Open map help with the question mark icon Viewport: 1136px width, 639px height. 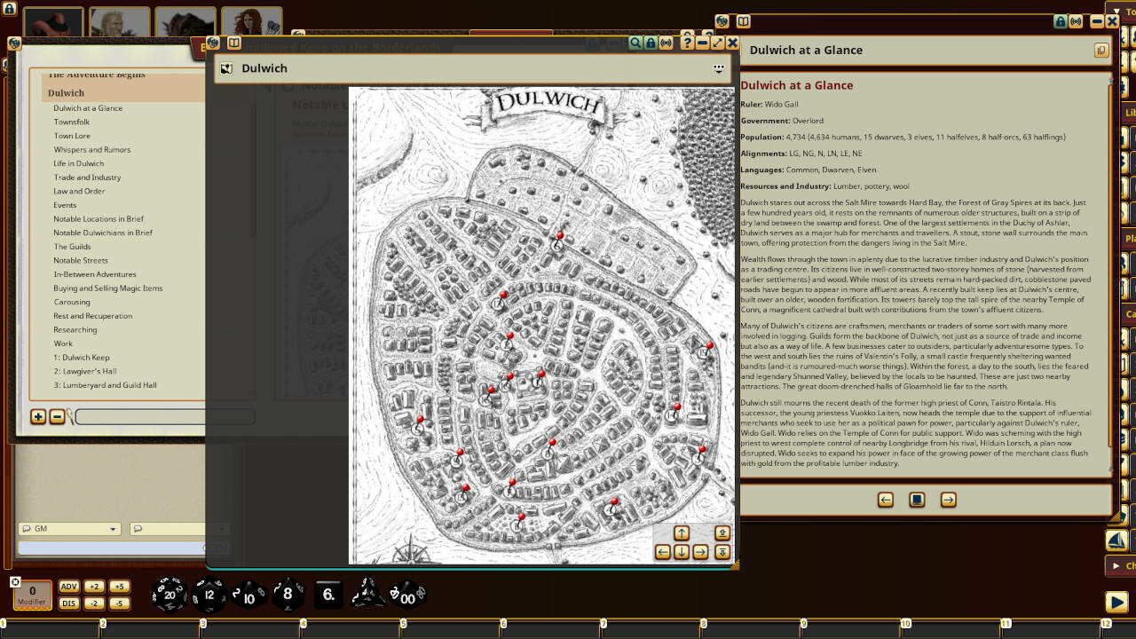[x=688, y=43]
